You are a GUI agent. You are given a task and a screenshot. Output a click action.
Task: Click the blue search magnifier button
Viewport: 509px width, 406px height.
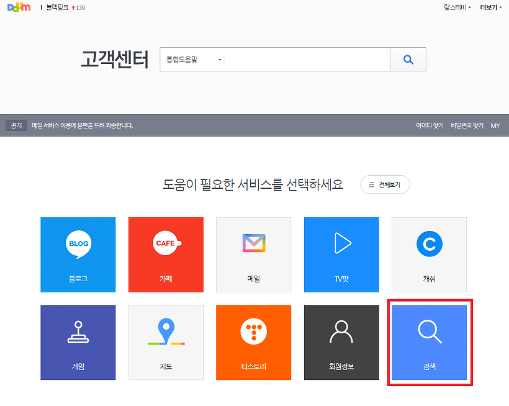(x=408, y=60)
